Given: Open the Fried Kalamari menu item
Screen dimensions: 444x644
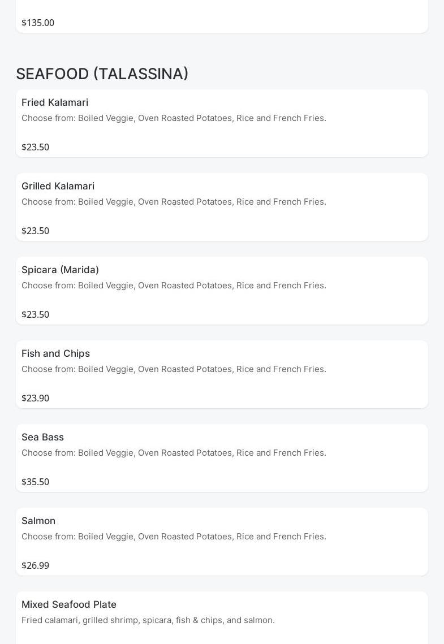Looking at the screenshot, I should [x=55, y=102].
